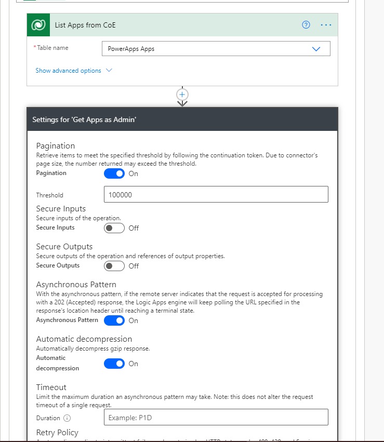Click the Duration info icon
The width and height of the screenshot is (384, 442).
point(67,418)
